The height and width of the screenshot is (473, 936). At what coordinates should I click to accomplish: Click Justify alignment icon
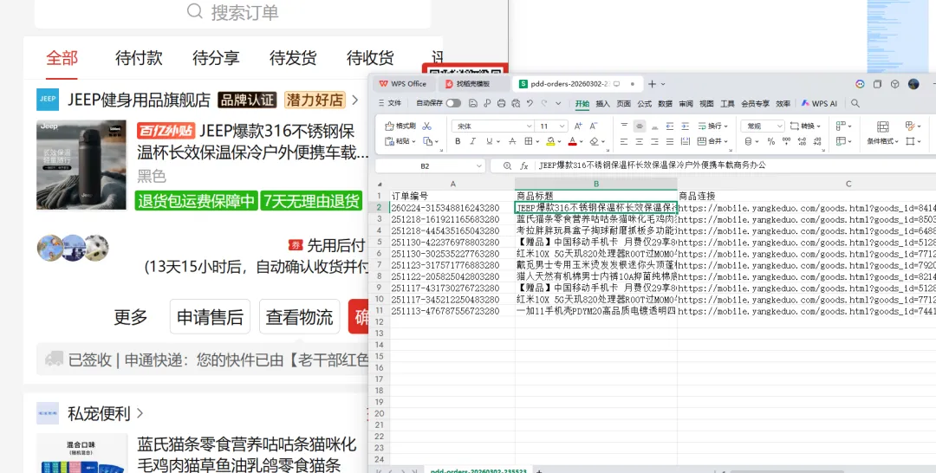click(670, 141)
